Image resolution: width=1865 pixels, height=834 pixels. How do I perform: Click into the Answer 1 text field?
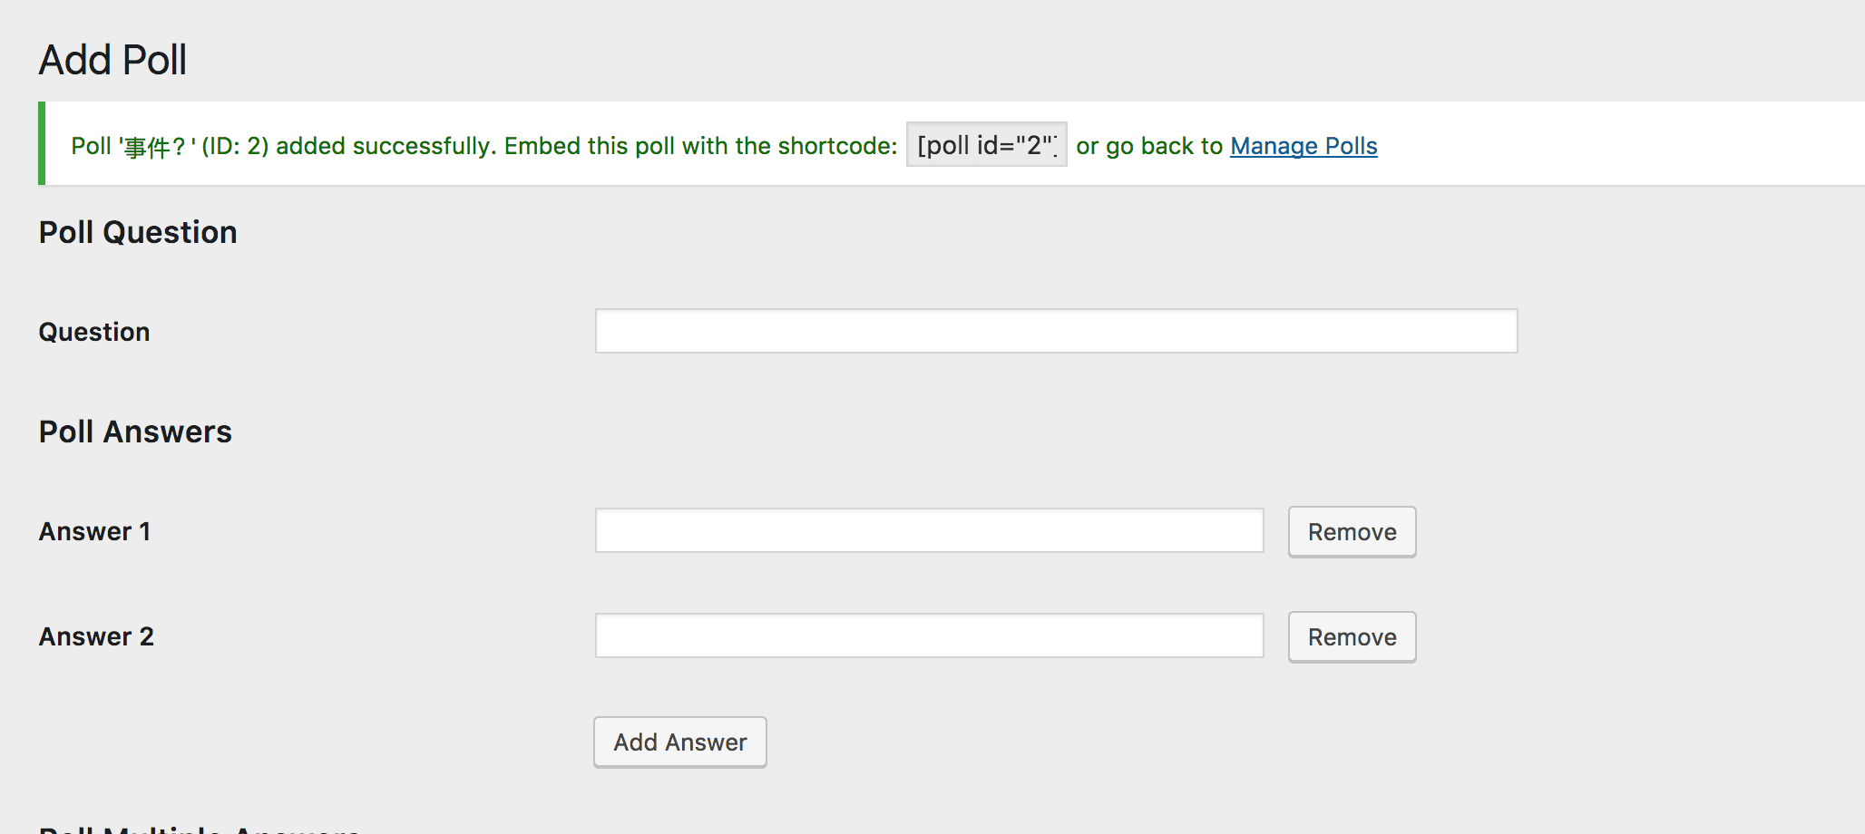(929, 530)
